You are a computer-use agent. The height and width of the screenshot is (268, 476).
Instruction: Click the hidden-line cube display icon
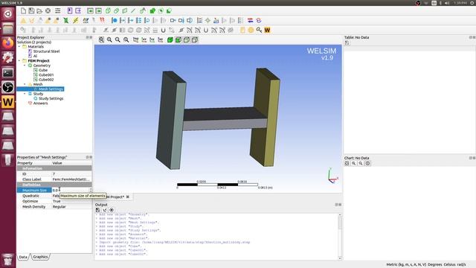point(195,39)
